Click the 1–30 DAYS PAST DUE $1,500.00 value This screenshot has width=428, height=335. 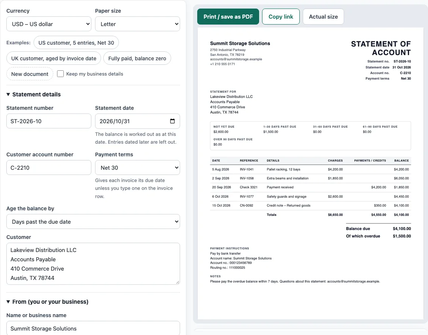271,132
